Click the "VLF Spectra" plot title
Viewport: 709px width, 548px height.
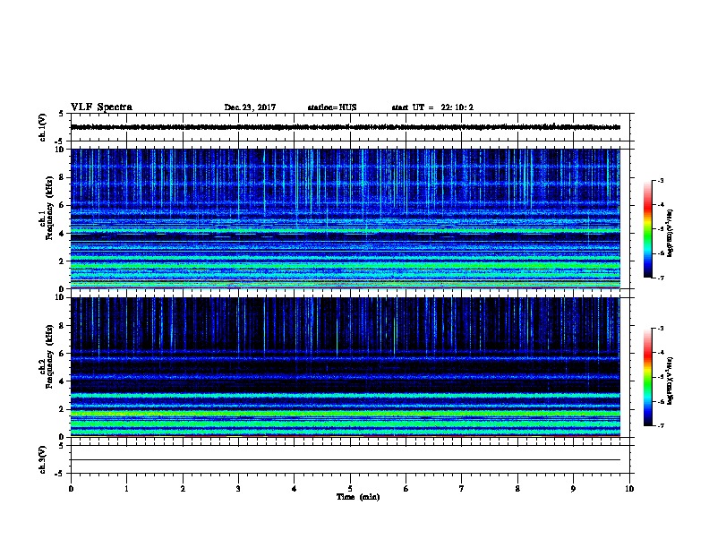101,107
